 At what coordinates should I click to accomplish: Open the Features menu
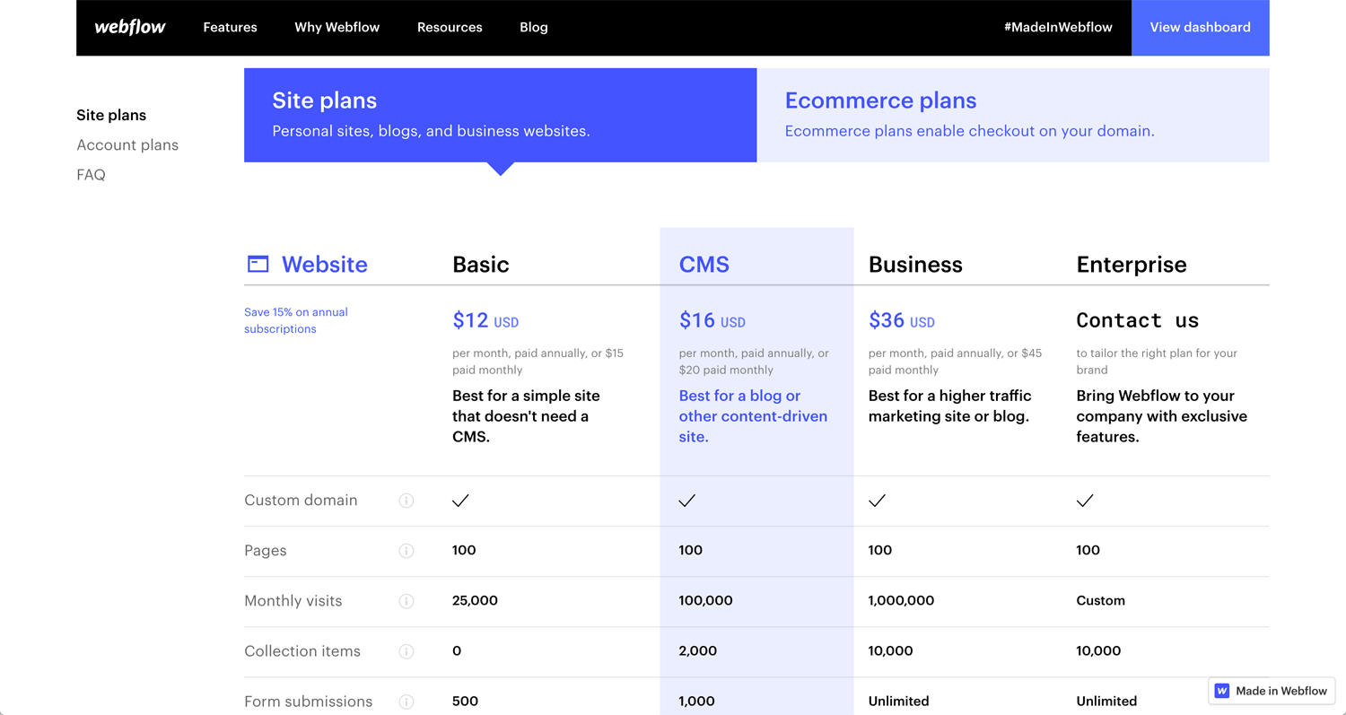230,27
